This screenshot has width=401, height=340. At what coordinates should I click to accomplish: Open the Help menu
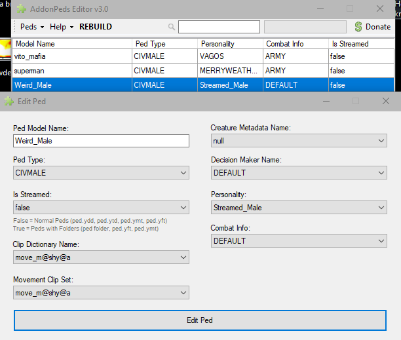(62, 27)
